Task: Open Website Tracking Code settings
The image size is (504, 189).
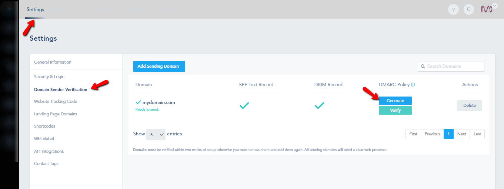Action: coord(56,101)
